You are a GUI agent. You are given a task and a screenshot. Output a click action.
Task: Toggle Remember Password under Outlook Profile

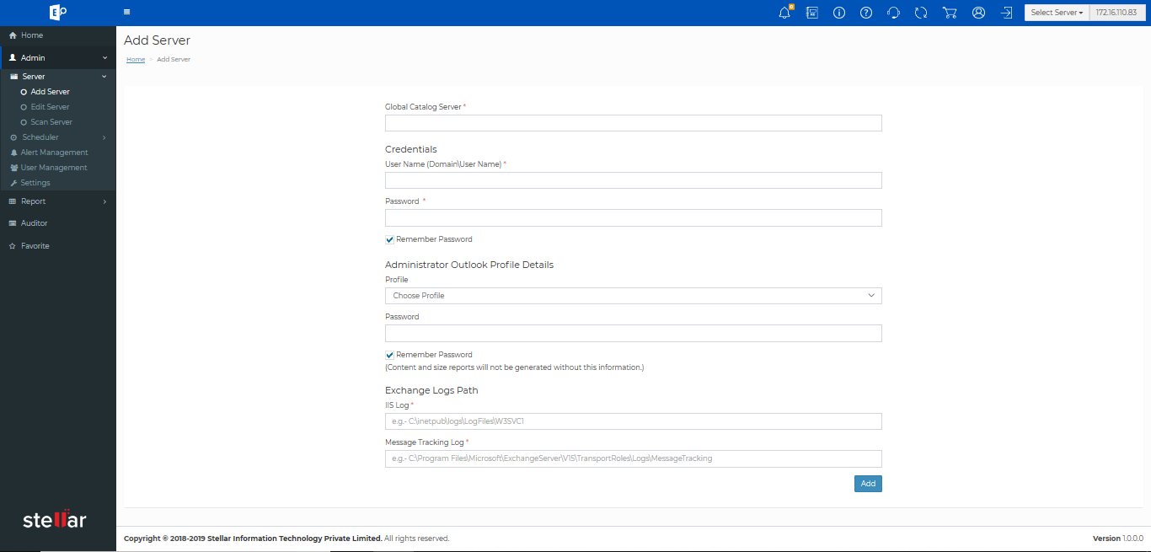click(x=390, y=355)
